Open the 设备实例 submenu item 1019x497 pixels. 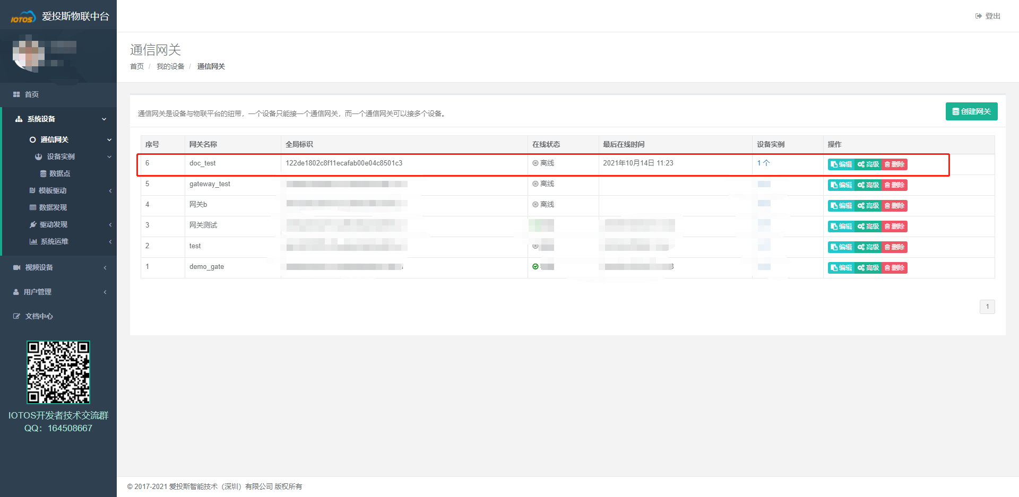point(61,156)
